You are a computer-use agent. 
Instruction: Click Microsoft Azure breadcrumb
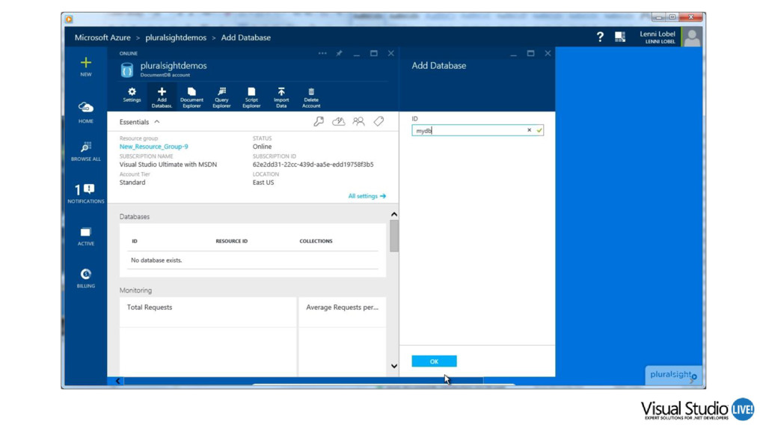[x=102, y=37]
